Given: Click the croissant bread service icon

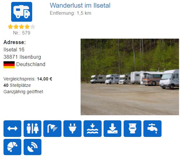Looking at the screenshot, I should (x=12, y=147).
